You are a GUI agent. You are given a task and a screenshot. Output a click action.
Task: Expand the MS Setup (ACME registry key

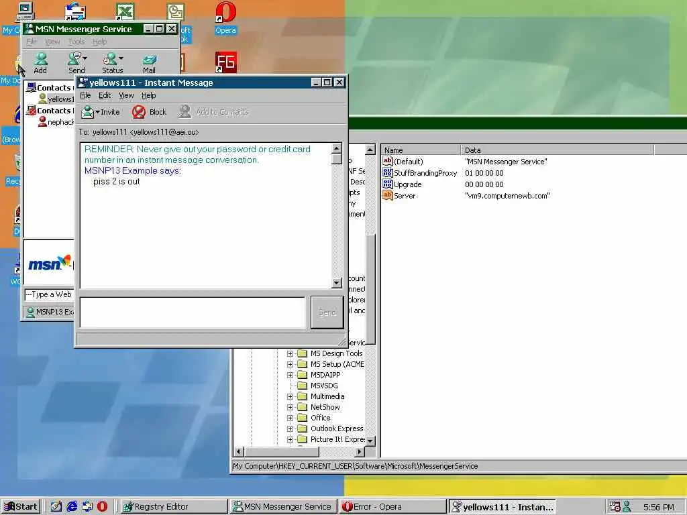click(x=290, y=364)
